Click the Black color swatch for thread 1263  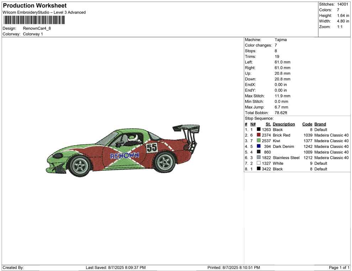[x=258, y=129]
